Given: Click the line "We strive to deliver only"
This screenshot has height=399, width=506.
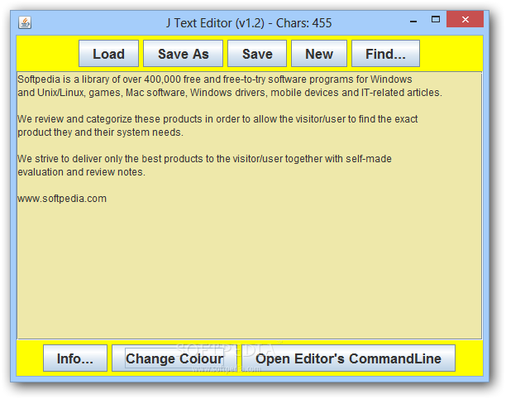Looking at the screenshot, I should [x=204, y=159].
